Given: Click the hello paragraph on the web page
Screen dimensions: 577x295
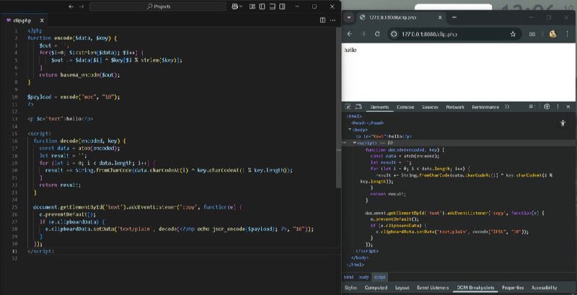Looking at the screenshot, I should coord(350,50).
